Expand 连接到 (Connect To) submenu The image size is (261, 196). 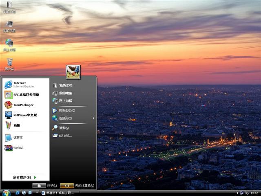(65, 118)
